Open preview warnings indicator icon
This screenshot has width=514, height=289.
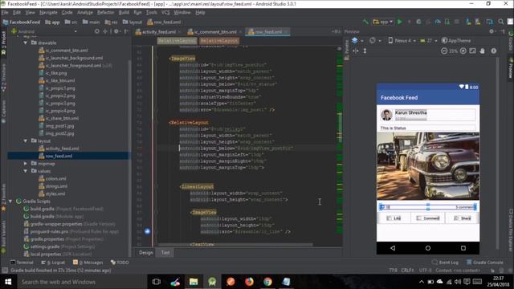pyautogui.click(x=494, y=51)
